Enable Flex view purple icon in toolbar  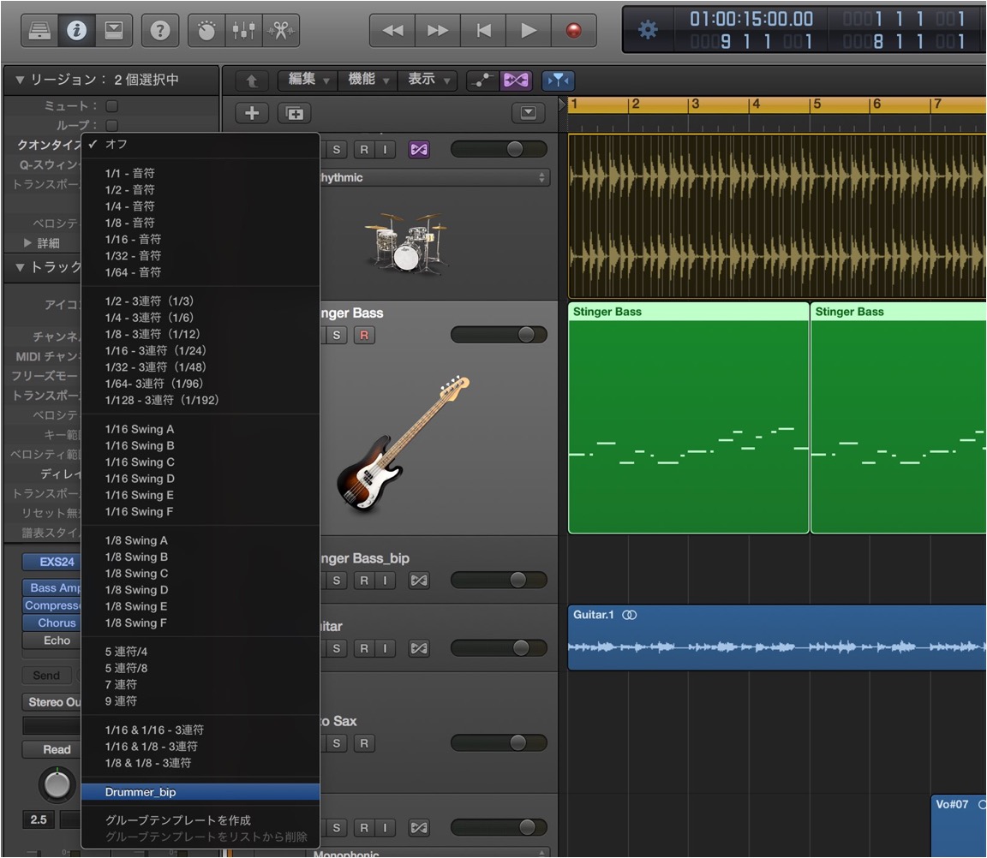516,80
